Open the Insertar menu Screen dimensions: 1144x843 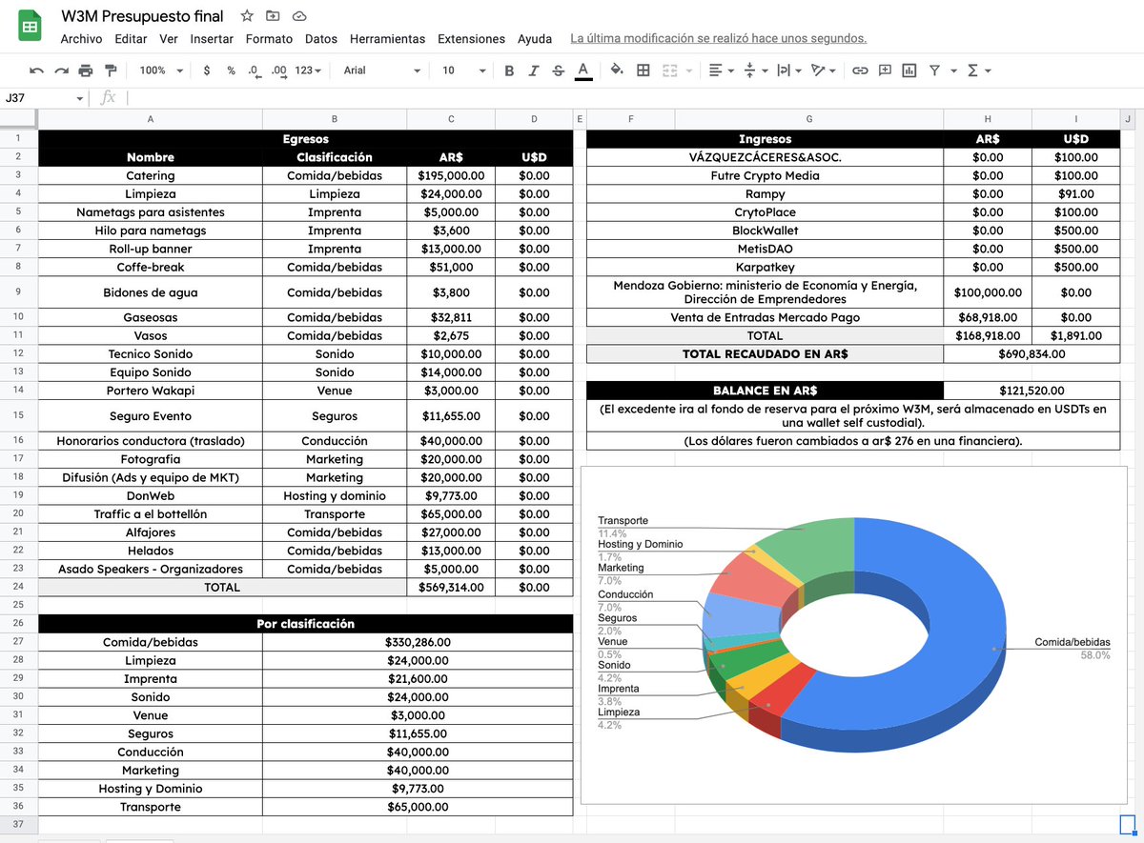click(212, 39)
